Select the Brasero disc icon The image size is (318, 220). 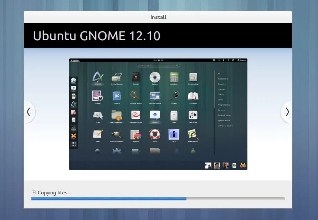tap(155, 77)
